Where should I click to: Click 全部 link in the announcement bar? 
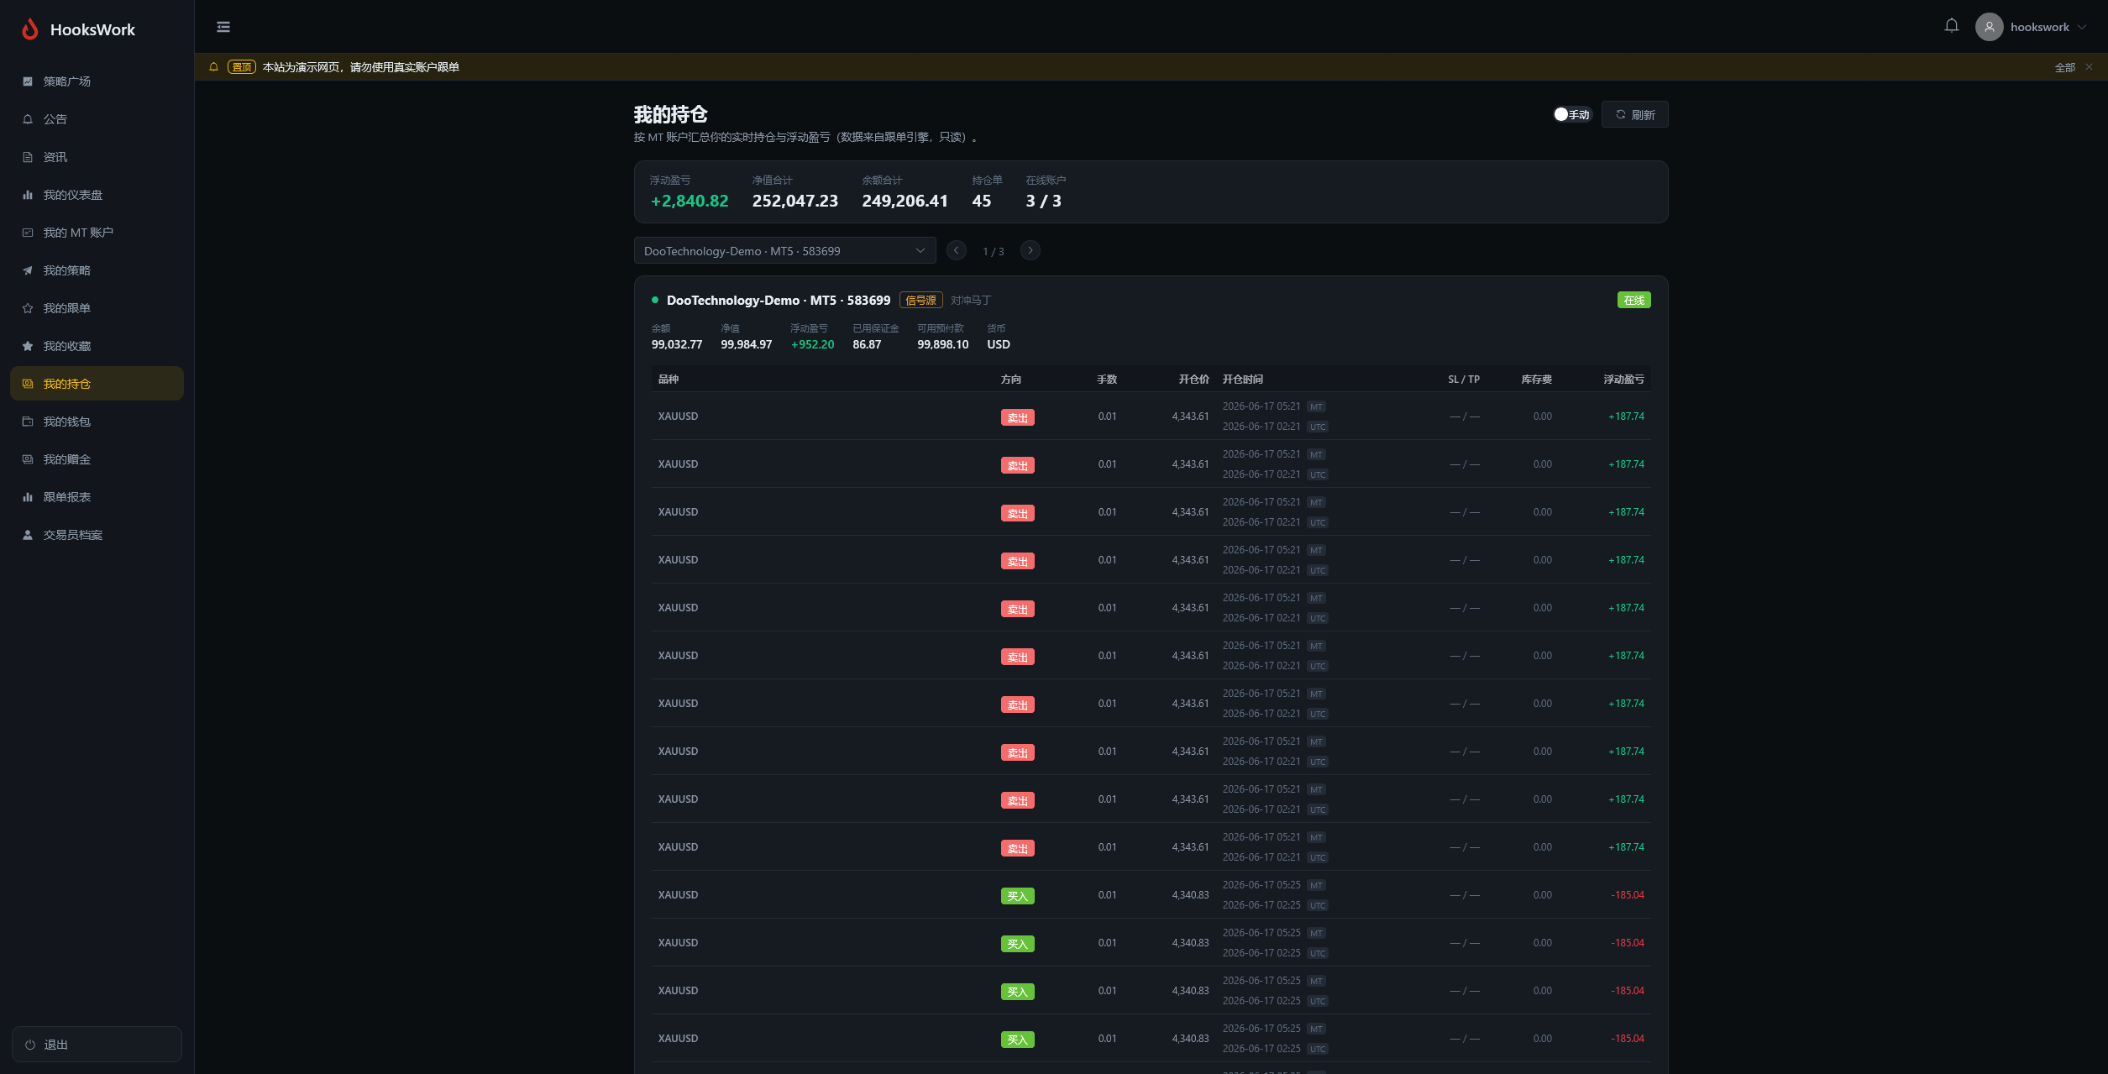click(2064, 67)
